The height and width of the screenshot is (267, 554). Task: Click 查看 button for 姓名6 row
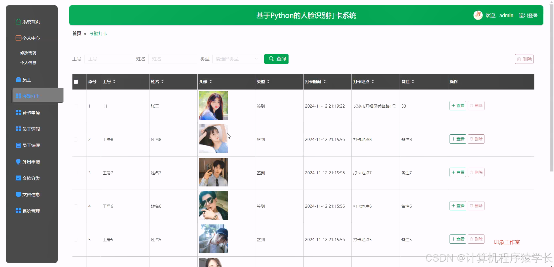pyautogui.click(x=458, y=206)
